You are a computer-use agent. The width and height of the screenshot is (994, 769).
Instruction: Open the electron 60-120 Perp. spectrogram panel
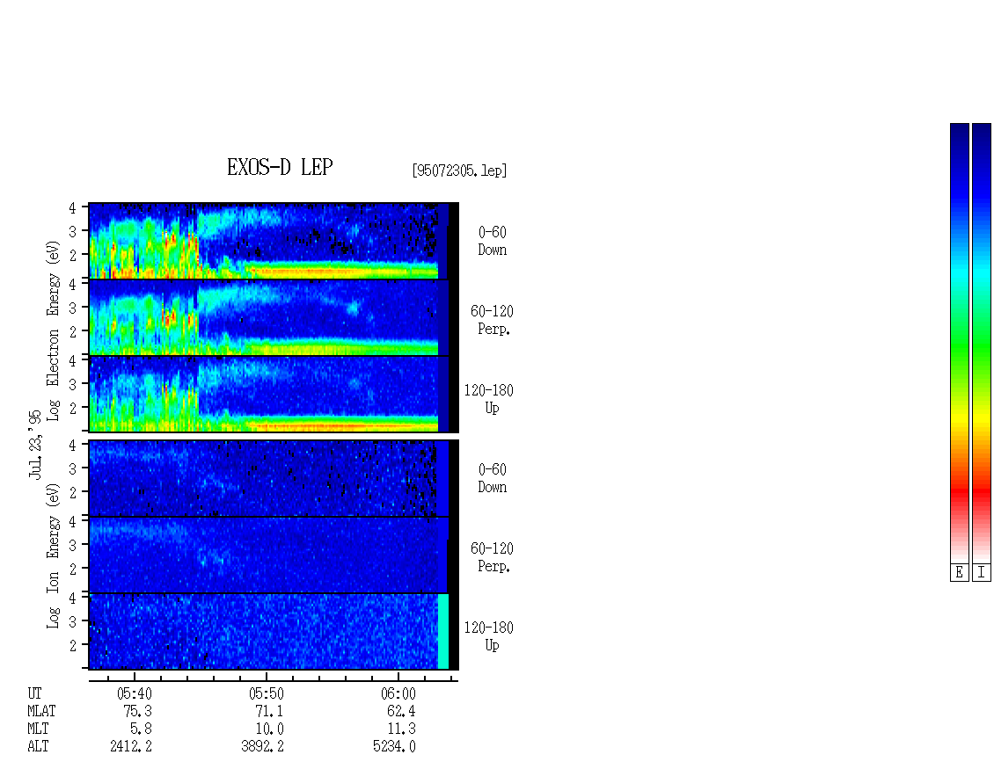274,317
